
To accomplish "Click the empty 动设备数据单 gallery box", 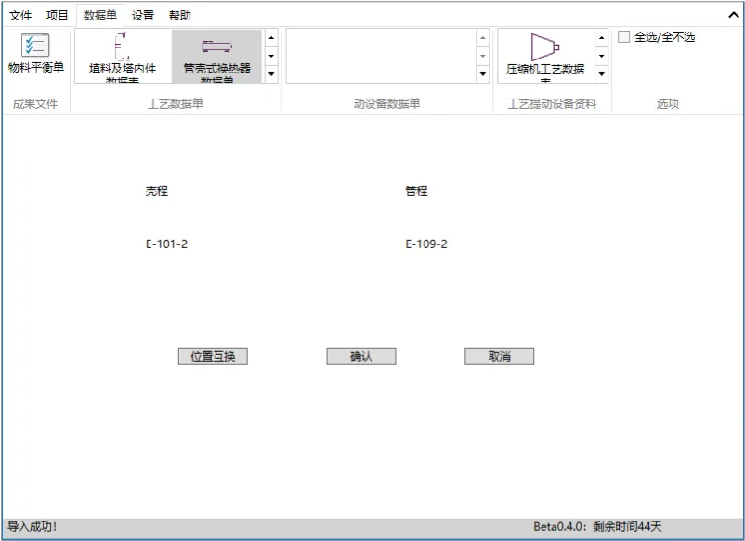I will [x=381, y=56].
